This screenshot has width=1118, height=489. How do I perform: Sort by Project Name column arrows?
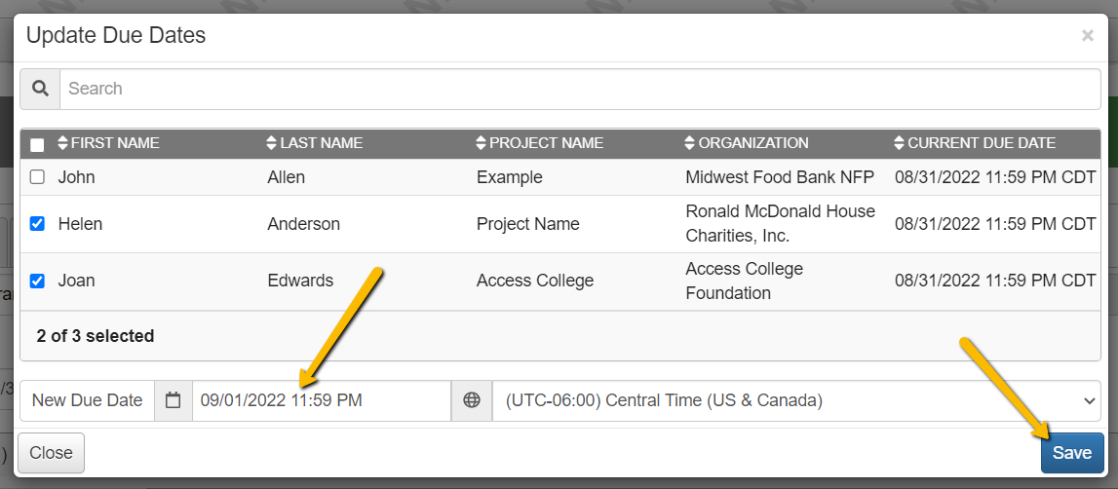[x=481, y=142]
